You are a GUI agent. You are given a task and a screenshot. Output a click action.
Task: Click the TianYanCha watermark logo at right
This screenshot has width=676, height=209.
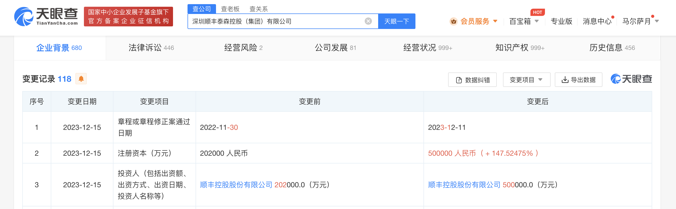tap(631, 79)
